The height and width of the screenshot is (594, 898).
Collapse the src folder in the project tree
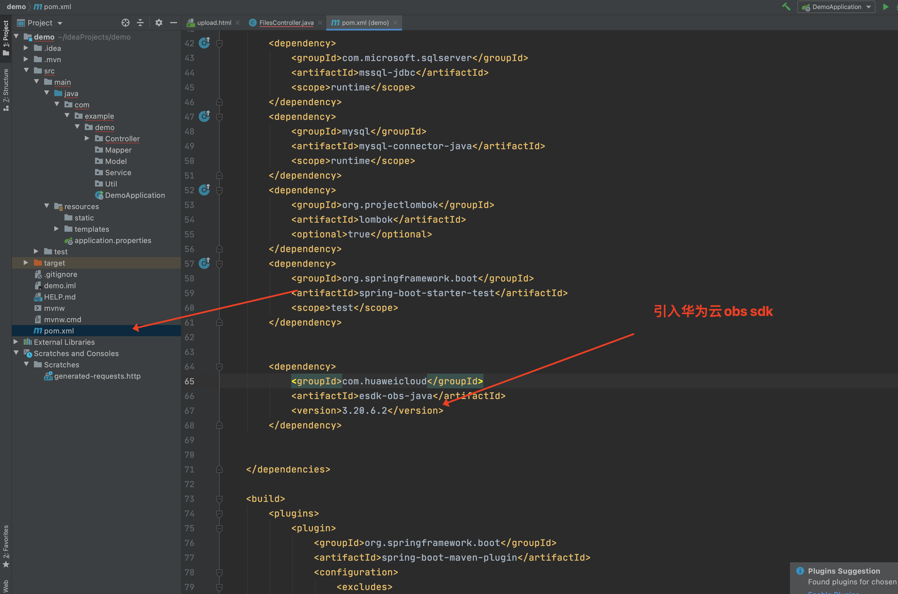click(x=26, y=71)
